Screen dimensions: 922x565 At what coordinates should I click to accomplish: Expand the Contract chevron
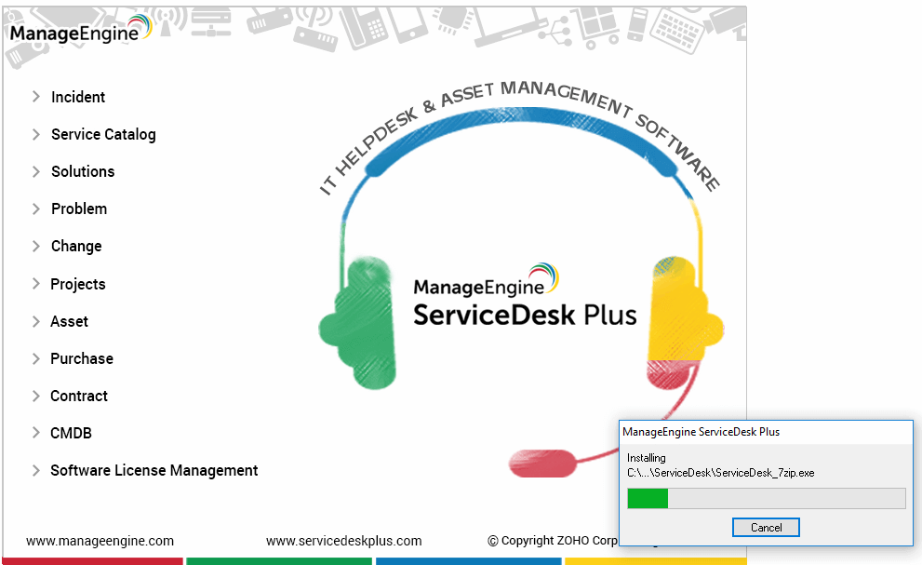point(36,396)
